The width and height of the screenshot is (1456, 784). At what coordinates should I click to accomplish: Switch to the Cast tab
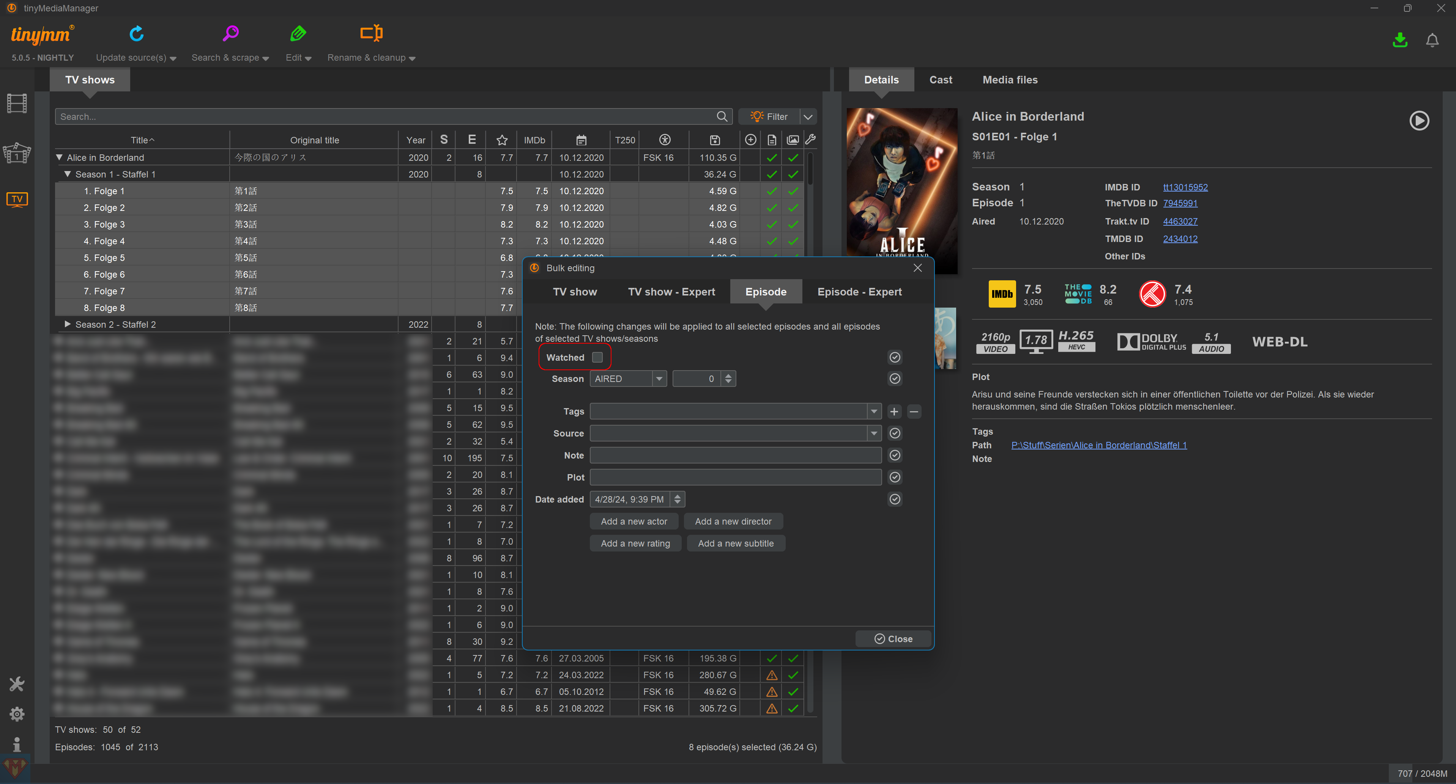tap(941, 80)
